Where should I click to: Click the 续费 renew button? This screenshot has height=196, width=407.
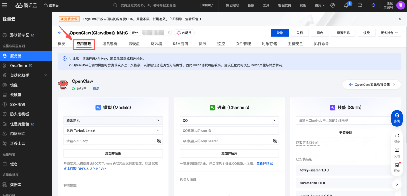click(367, 33)
